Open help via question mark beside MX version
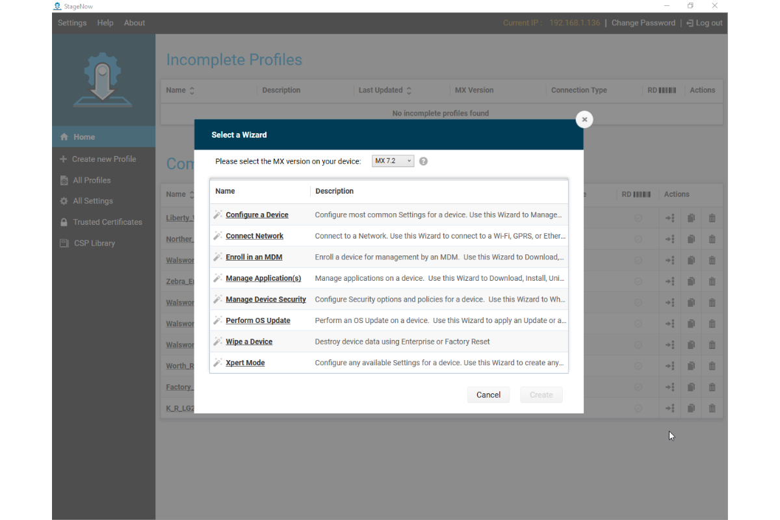The width and height of the screenshot is (780, 520). point(423,161)
